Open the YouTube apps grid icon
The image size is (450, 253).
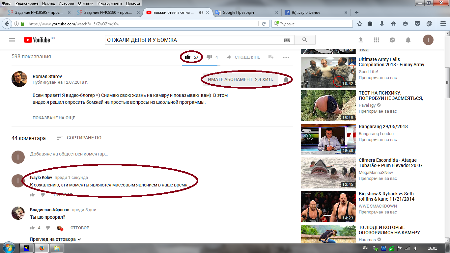point(377,40)
